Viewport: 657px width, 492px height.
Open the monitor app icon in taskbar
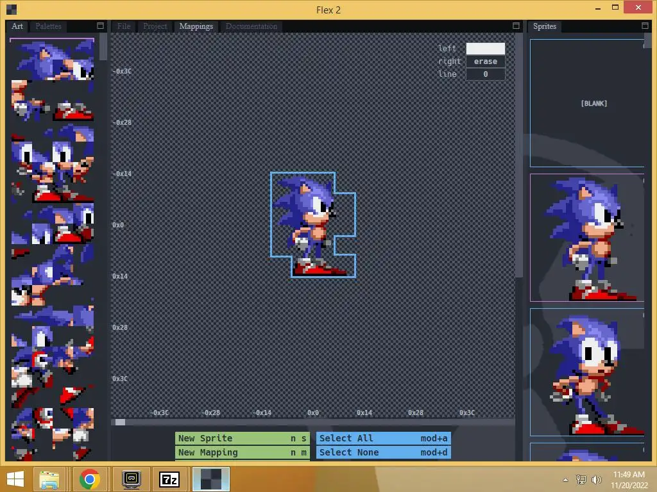131,479
